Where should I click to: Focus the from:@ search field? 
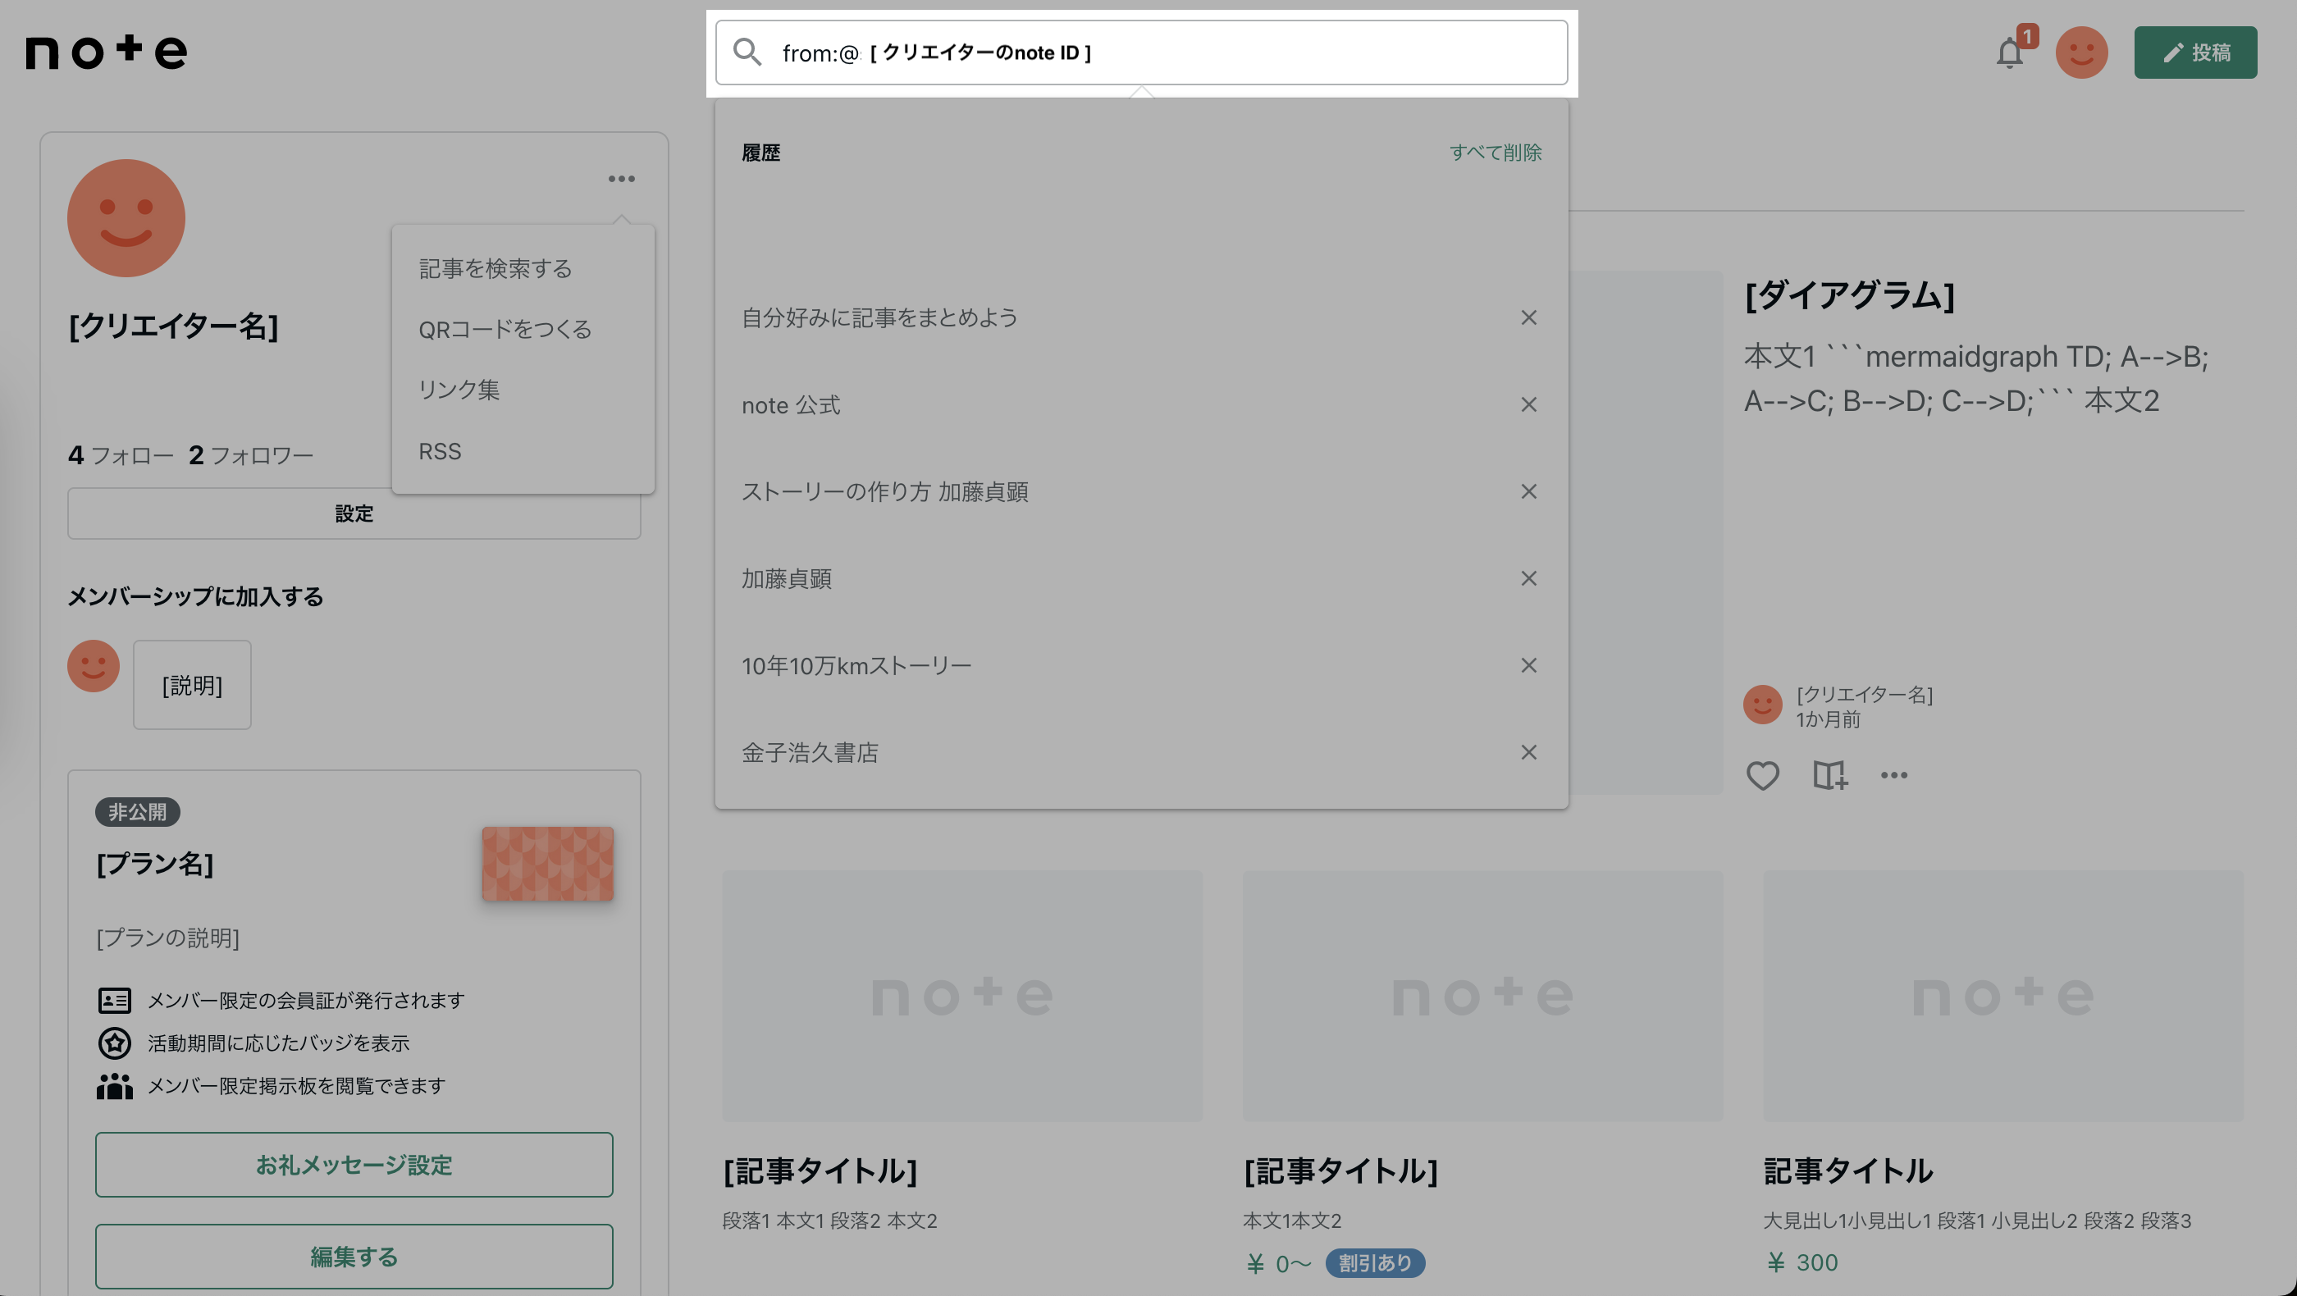tap(1141, 52)
